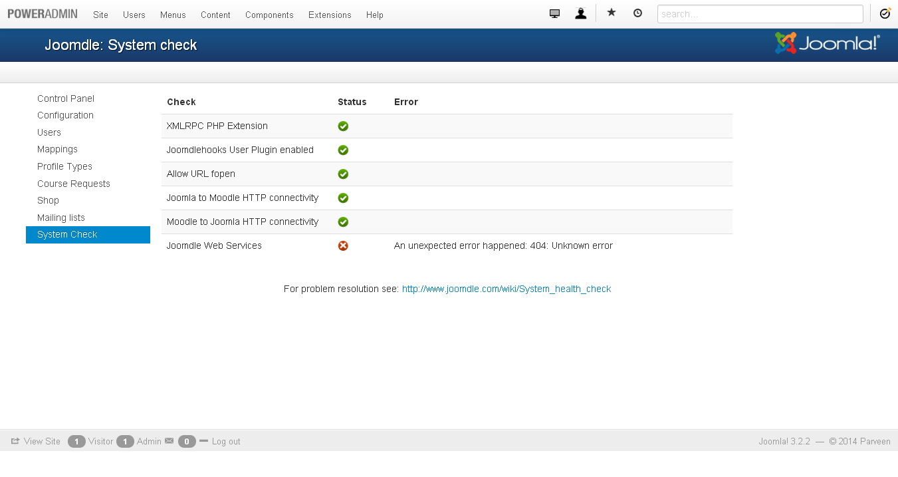Open the System_health_check wiki link
898x477 pixels.
[x=506, y=289]
